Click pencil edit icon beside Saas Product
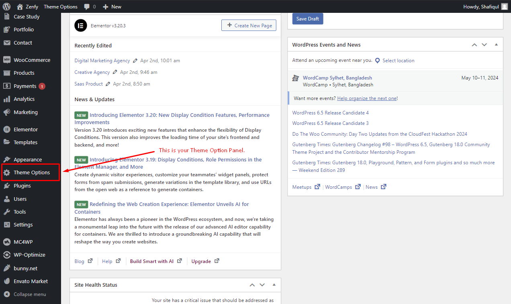 click(x=108, y=84)
